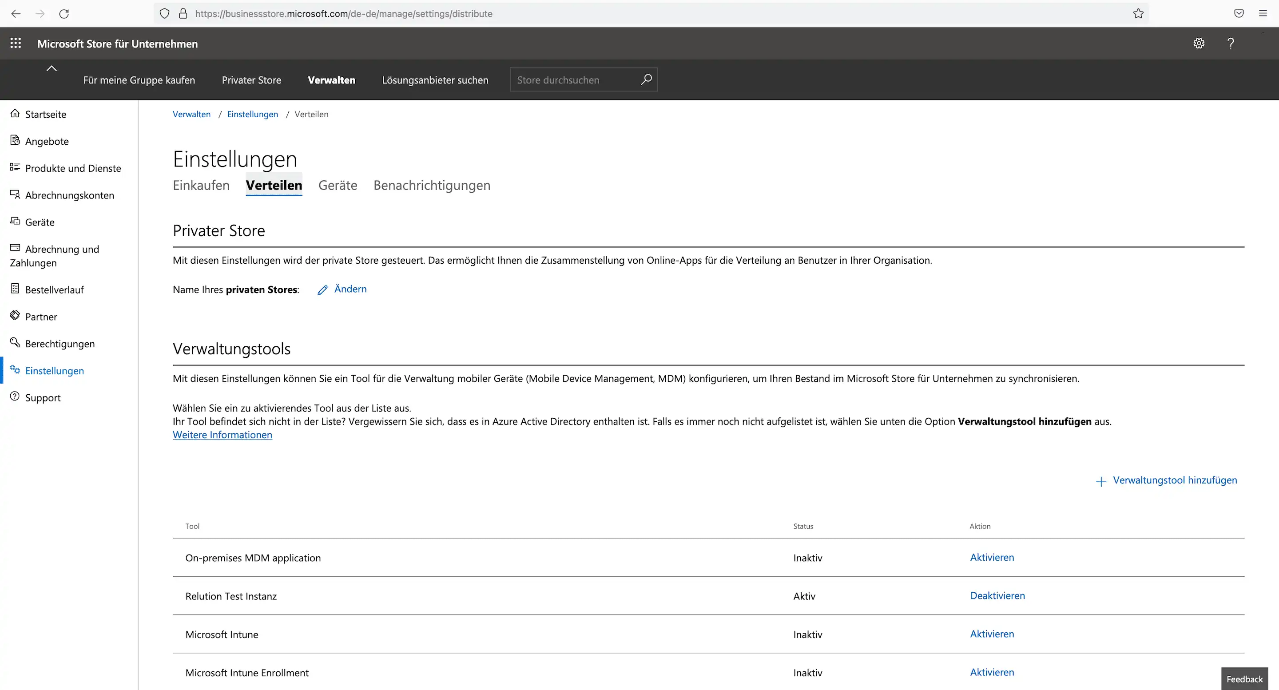Click the tracking protection shield icon

tap(164, 13)
